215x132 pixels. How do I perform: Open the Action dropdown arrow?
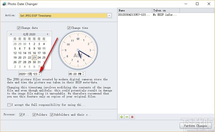109,16
